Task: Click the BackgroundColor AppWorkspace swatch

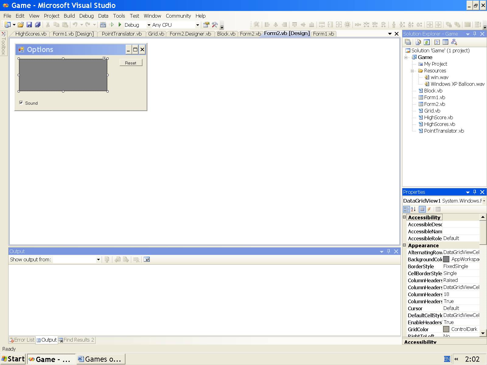Action: coord(446,259)
